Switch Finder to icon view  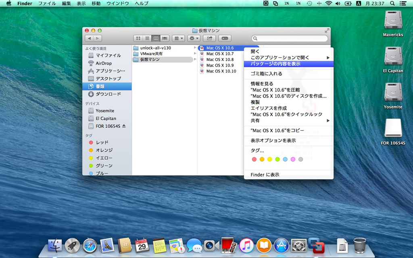click(x=138, y=38)
